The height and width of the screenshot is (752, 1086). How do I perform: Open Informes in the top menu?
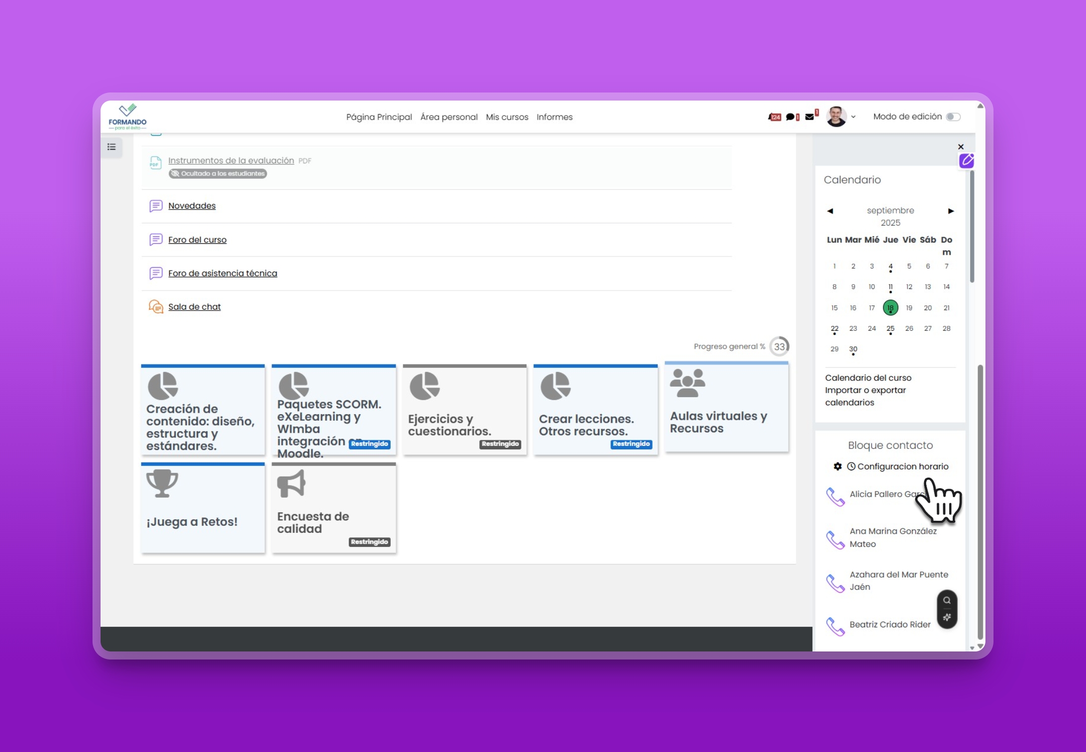pyautogui.click(x=554, y=117)
